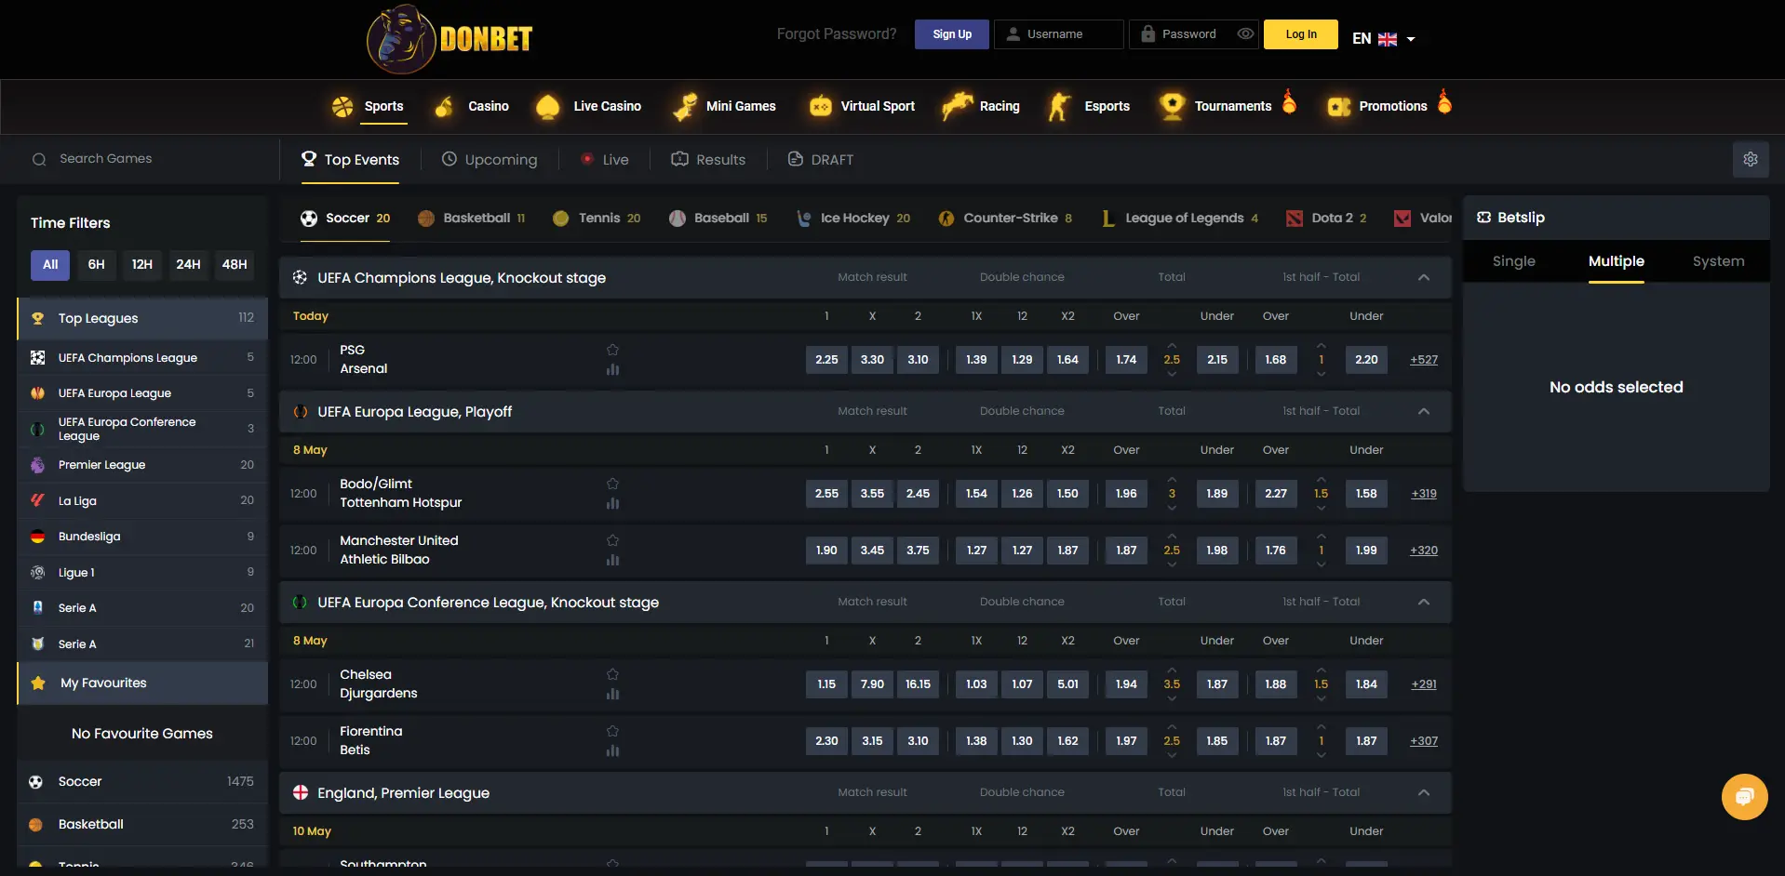Viewport: 1785px width, 876px height.
Task: Increase total line for PSG vs Arsenal
Action: [x=1172, y=346]
